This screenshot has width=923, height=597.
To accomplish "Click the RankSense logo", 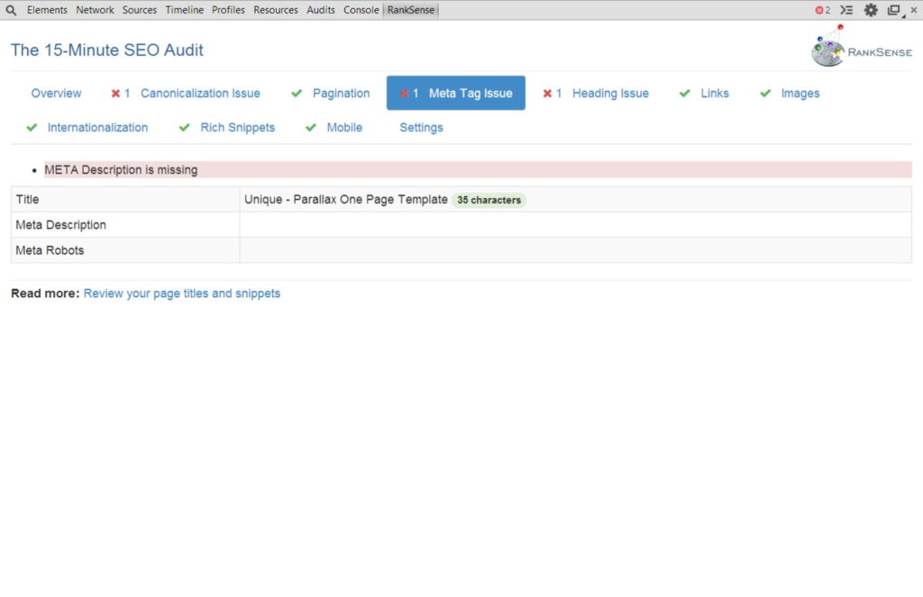I will coord(861,46).
